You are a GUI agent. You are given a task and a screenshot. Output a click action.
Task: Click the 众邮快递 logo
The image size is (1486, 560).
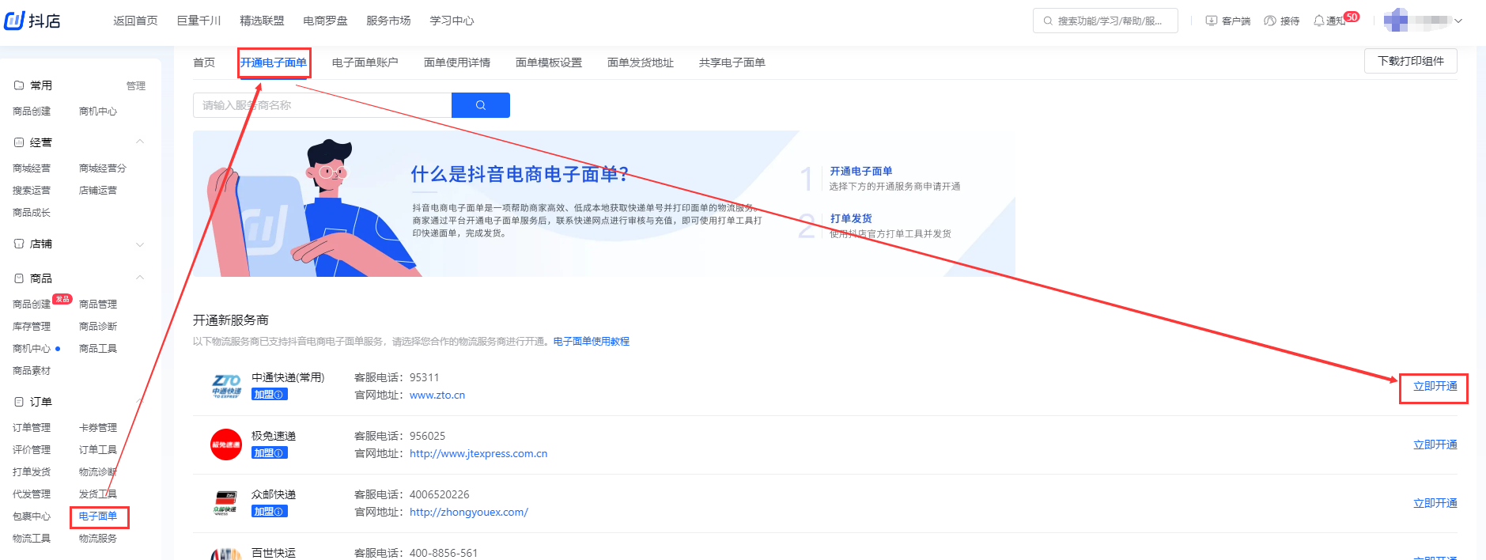(x=226, y=503)
